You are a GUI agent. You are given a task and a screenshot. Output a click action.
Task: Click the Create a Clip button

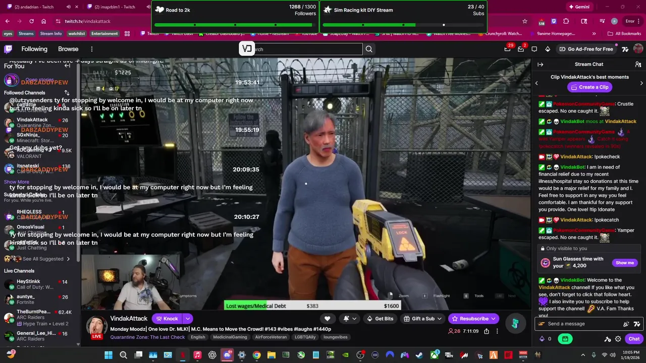pyautogui.click(x=589, y=87)
